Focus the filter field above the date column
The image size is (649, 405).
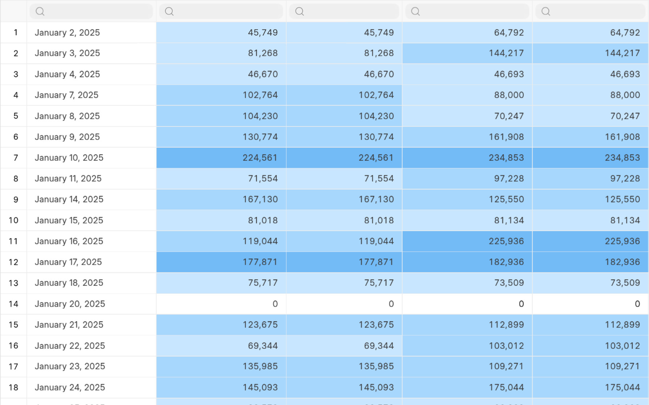click(x=91, y=12)
